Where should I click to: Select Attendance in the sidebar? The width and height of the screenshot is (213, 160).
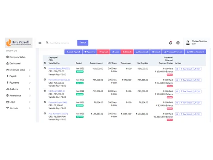click(x=14, y=96)
